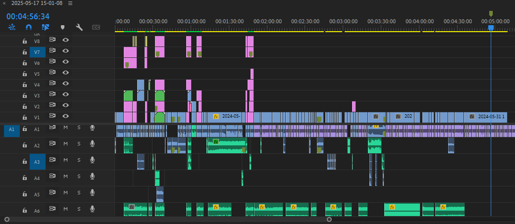Select clip labeled 2024-05-31 on V1
Viewport: 515px width, 224px height.
[485, 117]
